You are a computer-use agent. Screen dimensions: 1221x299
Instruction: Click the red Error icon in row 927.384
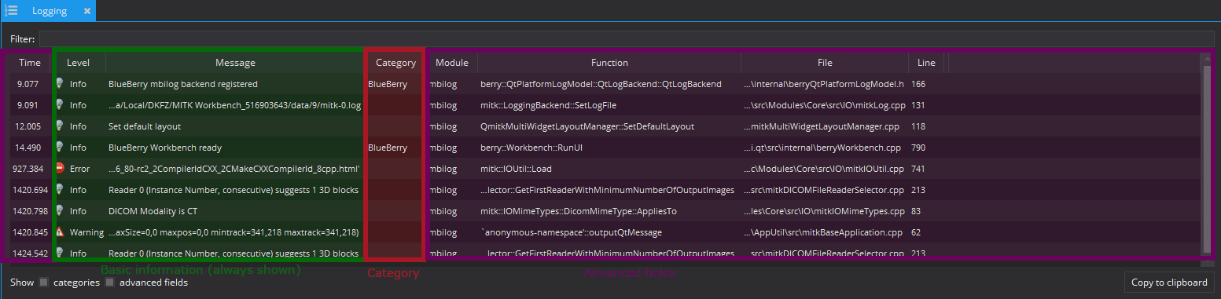(60, 168)
